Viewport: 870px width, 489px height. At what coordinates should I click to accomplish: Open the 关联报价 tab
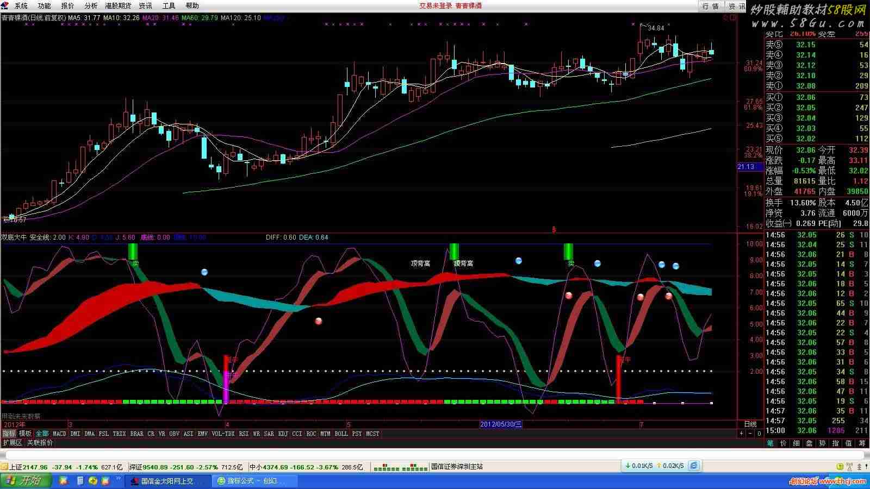pos(40,443)
